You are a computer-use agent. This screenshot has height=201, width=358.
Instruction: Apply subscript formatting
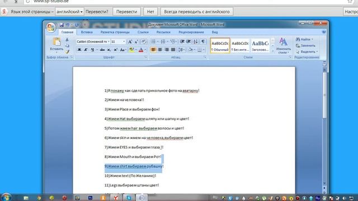pyautogui.click(x=109, y=50)
